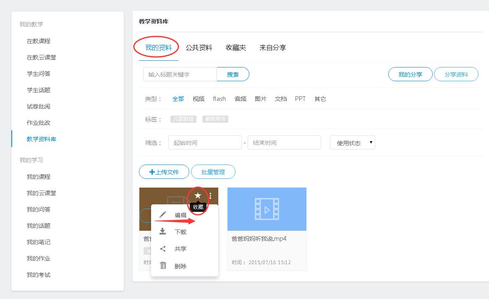This screenshot has height=299, width=489.
Task: Open 在教课程 in sidebar
Action: (38, 41)
